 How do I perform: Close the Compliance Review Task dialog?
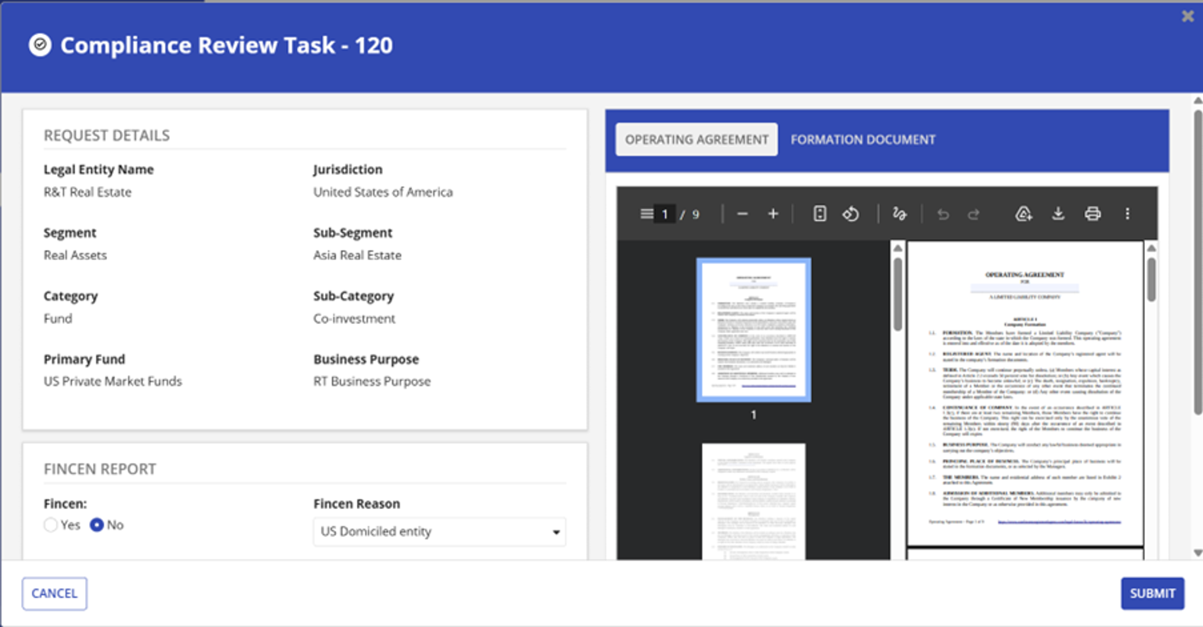(1188, 16)
